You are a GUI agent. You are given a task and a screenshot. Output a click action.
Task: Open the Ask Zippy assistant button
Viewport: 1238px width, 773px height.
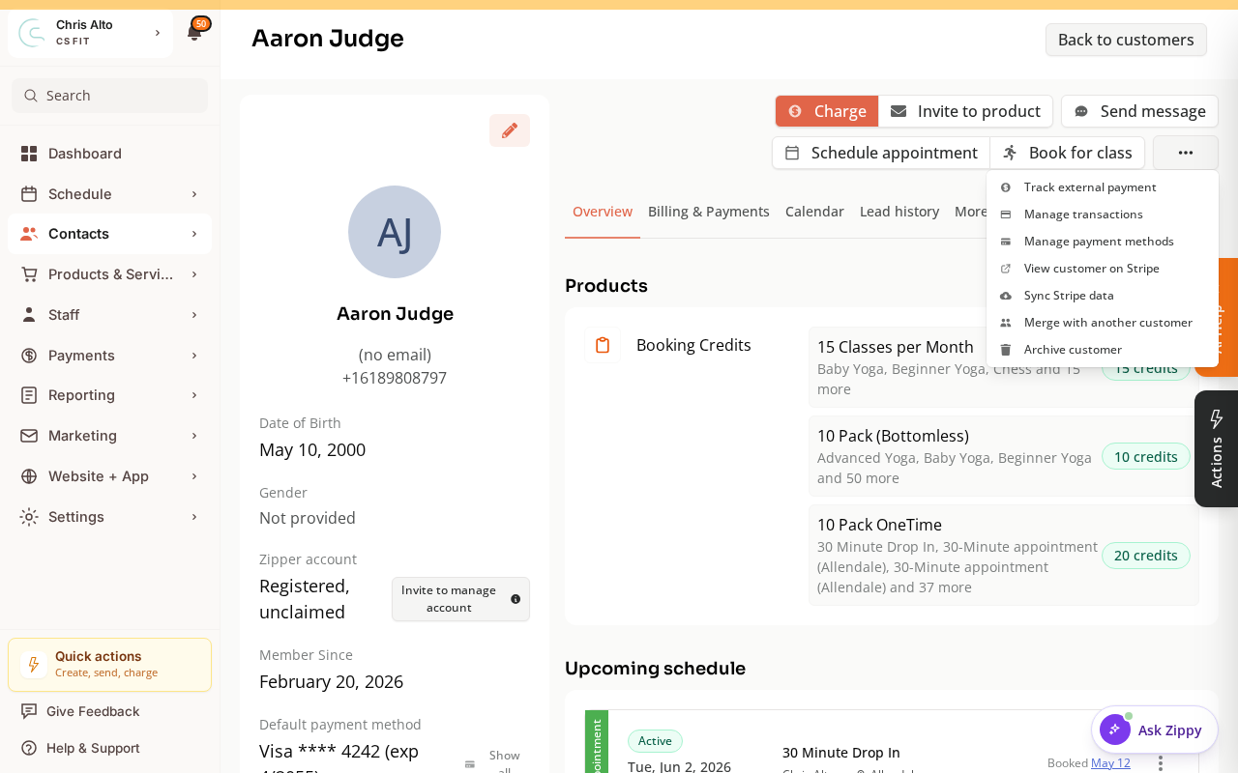(1155, 730)
